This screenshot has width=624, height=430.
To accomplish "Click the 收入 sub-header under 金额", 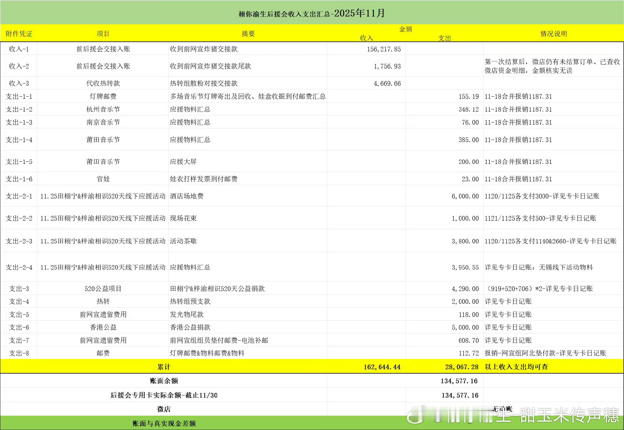I will point(366,38).
